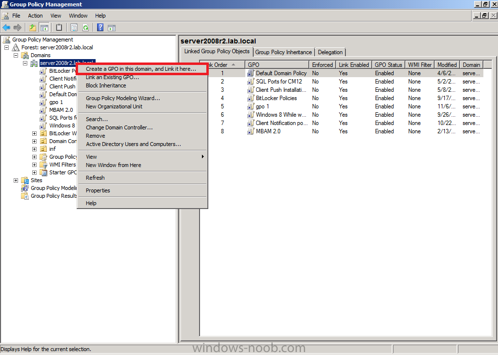Switch to the Group Policy Inheritance tab
The width and height of the screenshot is (498, 355).
[283, 52]
